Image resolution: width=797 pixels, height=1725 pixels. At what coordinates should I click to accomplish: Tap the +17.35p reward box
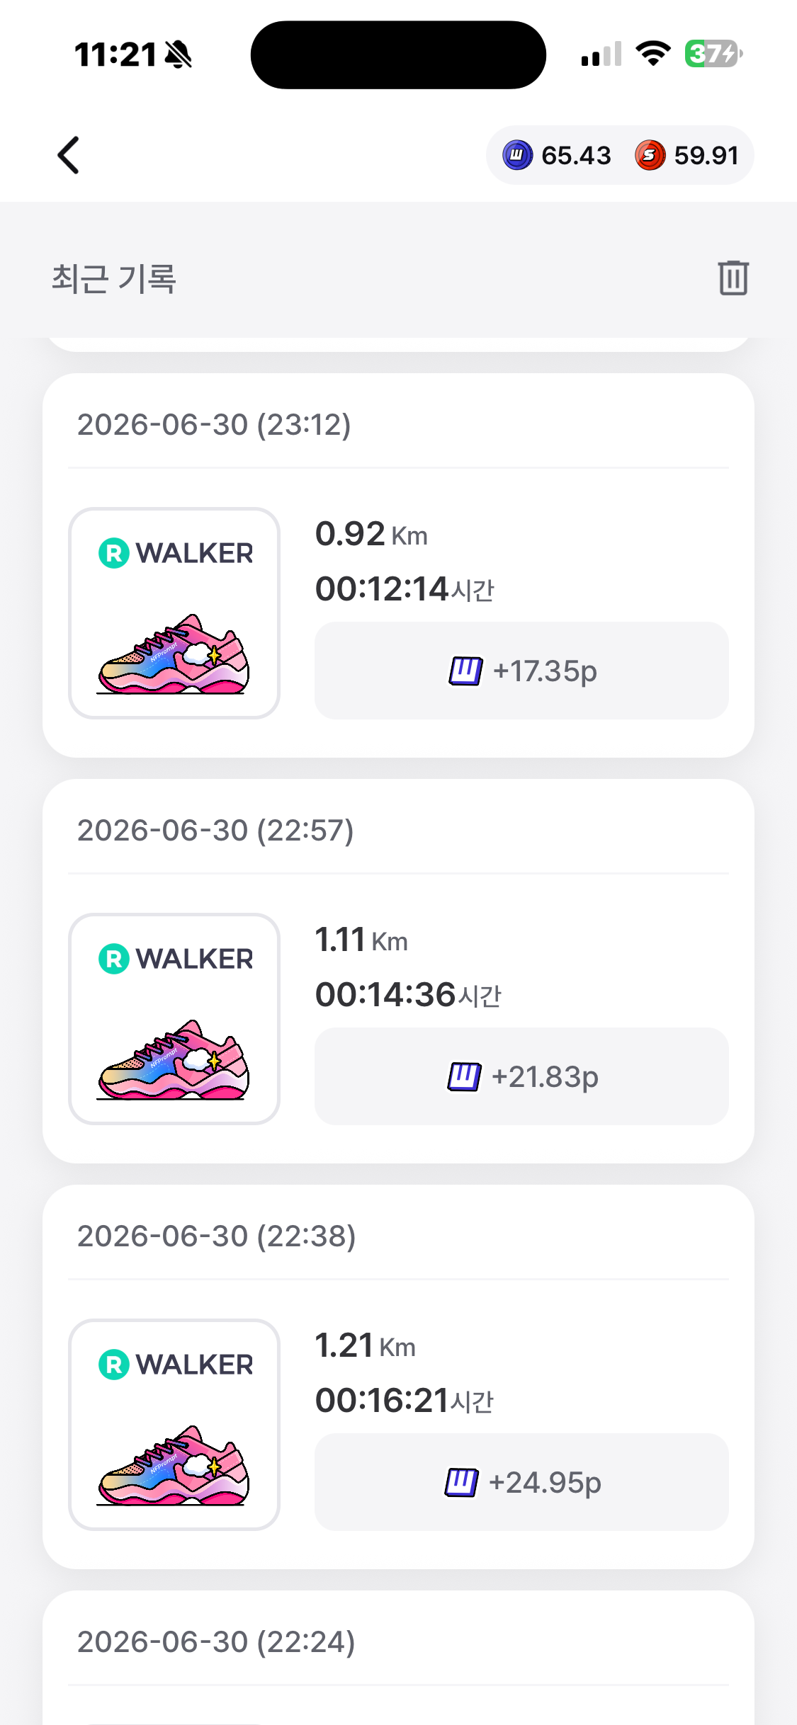pyautogui.click(x=521, y=671)
